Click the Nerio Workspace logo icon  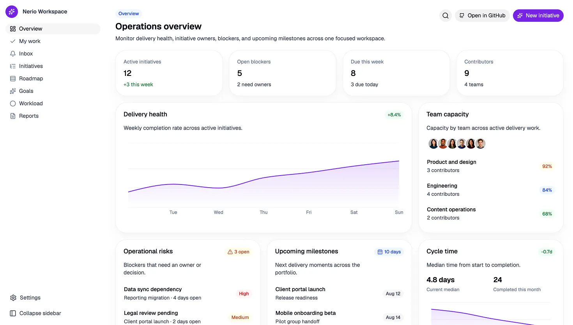point(12,12)
